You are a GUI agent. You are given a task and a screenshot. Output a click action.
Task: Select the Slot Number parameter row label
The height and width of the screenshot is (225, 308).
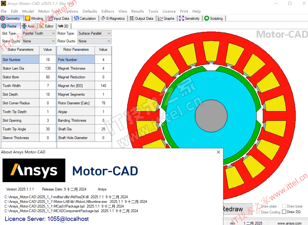20,60
